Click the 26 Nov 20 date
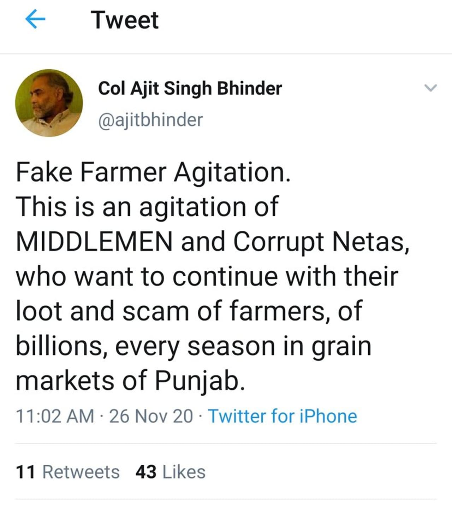This screenshot has height=506, width=452. (151, 416)
